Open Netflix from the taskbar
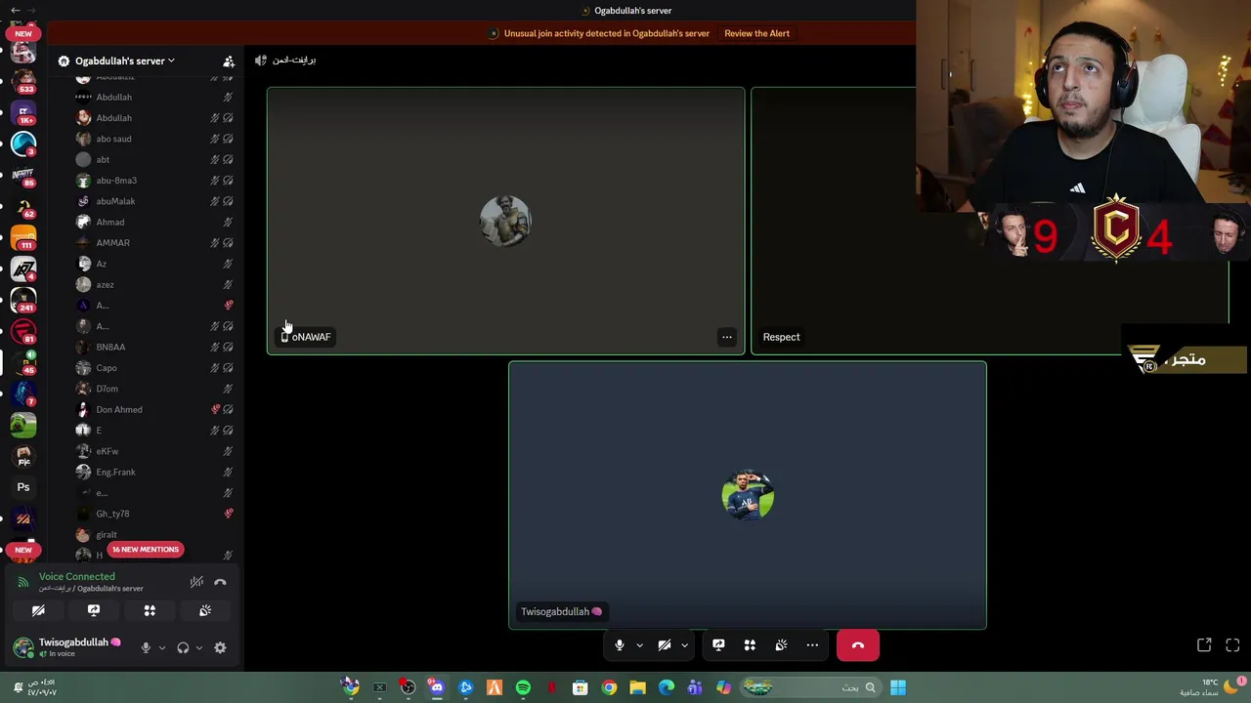This screenshot has width=1251, height=703. (x=551, y=687)
